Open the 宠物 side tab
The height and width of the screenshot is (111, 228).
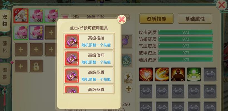[5, 21]
